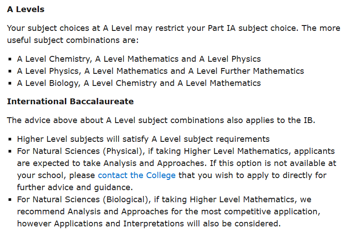Click the sentence about advice applying to IB
Image resolution: width=355 pixels, height=234 pixels.
tap(161, 121)
